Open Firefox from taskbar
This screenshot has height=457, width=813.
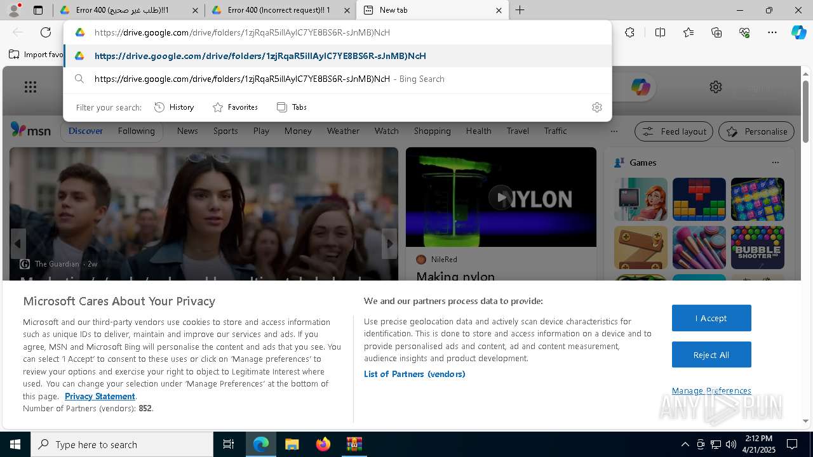323,444
